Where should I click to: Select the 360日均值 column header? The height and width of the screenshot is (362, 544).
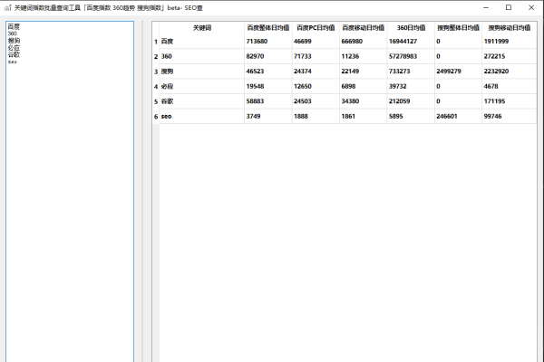[x=411, y=28]
